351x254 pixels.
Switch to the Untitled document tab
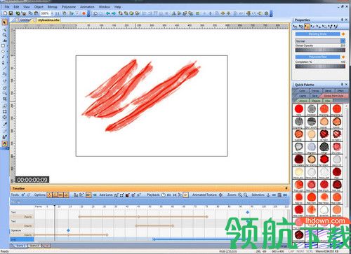[x=25, y=20]
